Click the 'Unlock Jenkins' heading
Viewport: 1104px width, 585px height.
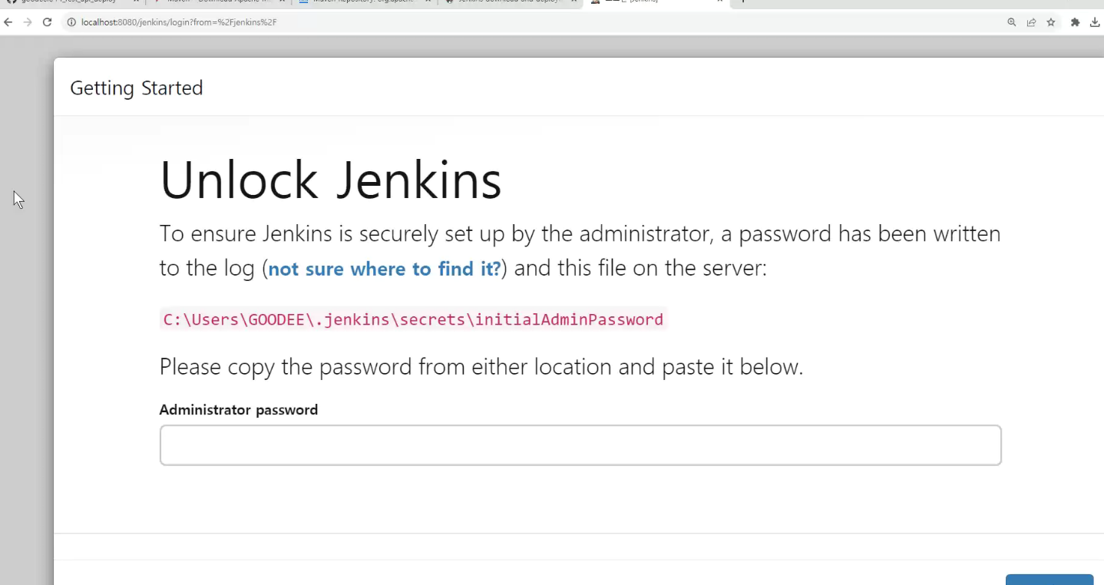coord(331,180)
